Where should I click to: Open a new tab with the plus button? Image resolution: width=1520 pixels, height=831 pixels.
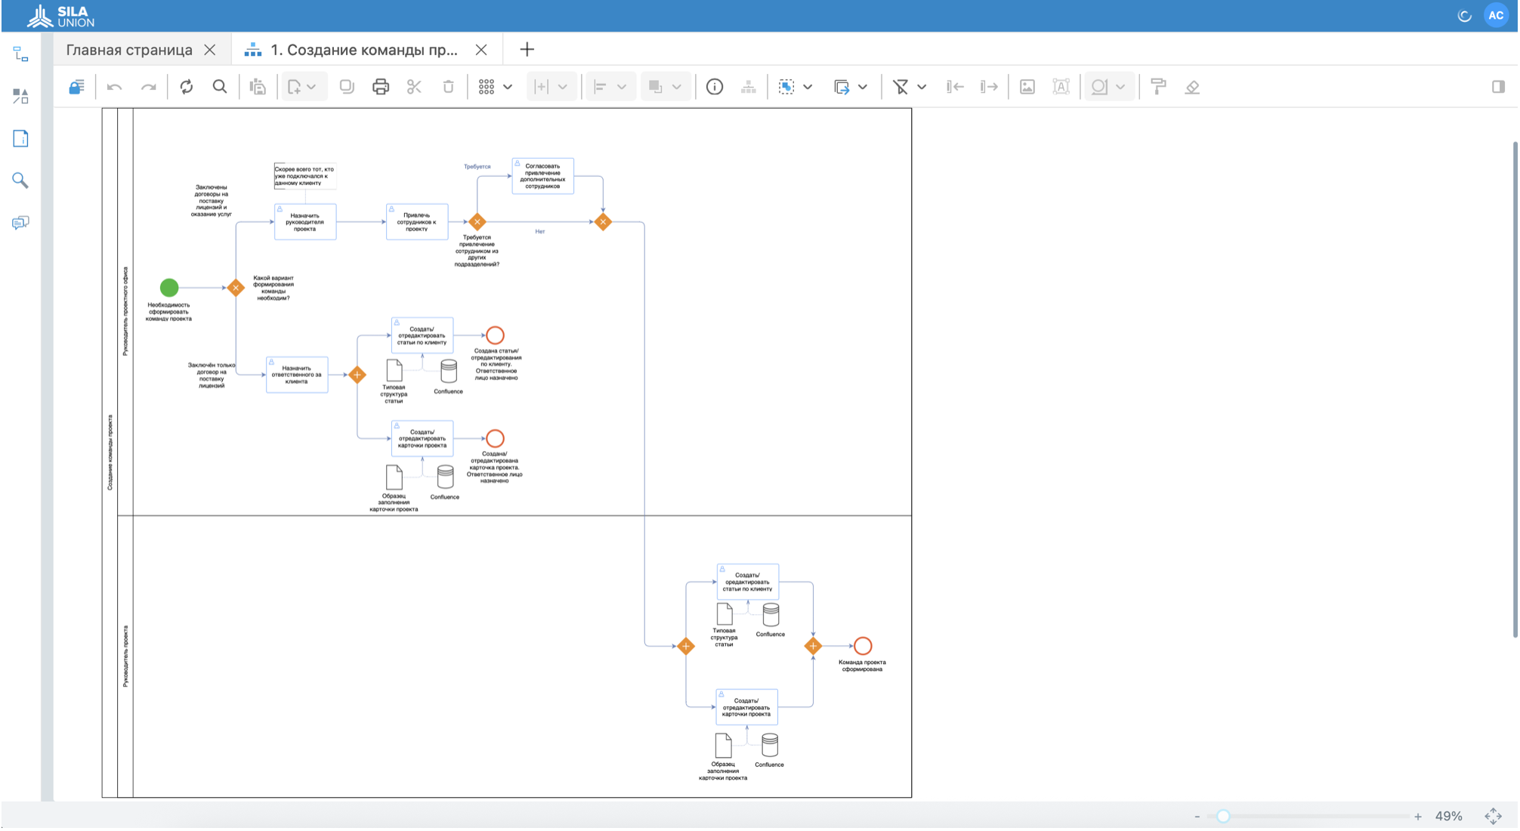[526, 49]
